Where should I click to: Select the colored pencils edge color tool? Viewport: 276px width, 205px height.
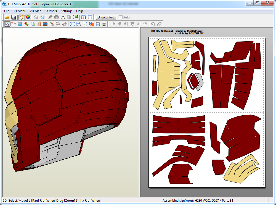pos(26,24)
